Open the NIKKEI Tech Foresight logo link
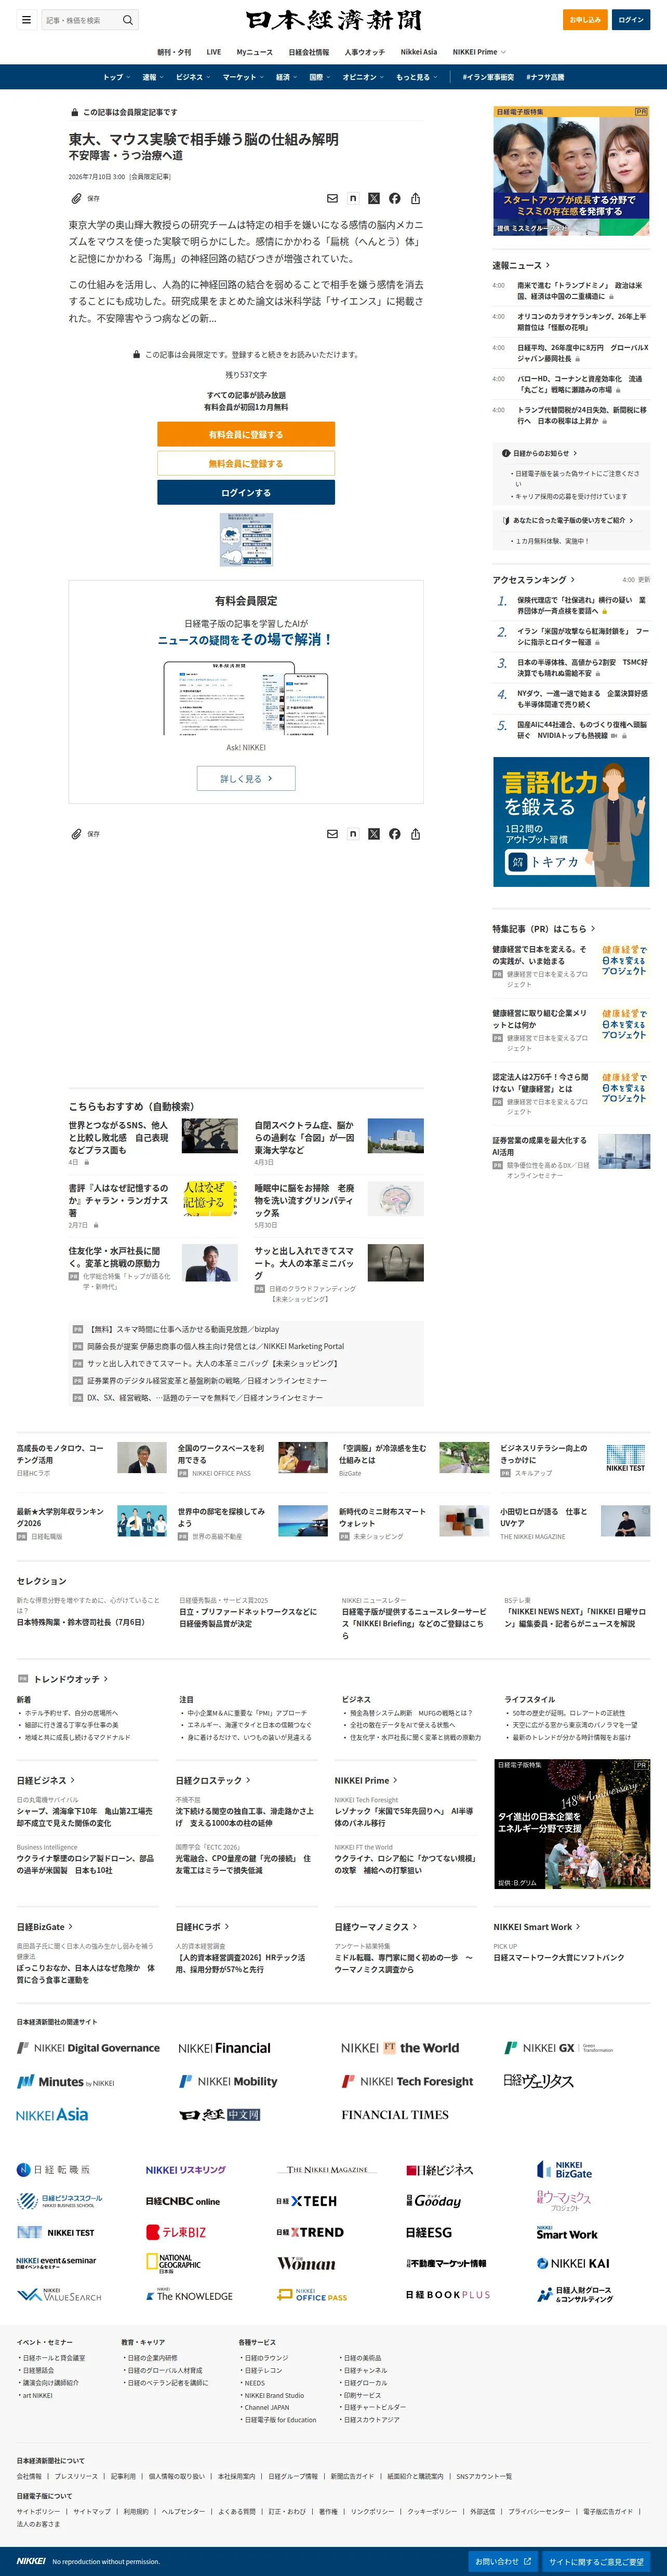 (408, 2081)
